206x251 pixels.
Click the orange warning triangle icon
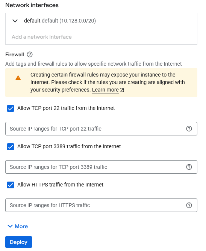coord(18,78)
